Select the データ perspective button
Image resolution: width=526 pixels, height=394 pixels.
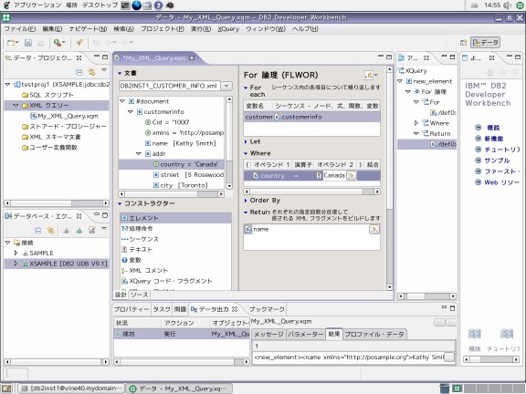tap(485, 43)
